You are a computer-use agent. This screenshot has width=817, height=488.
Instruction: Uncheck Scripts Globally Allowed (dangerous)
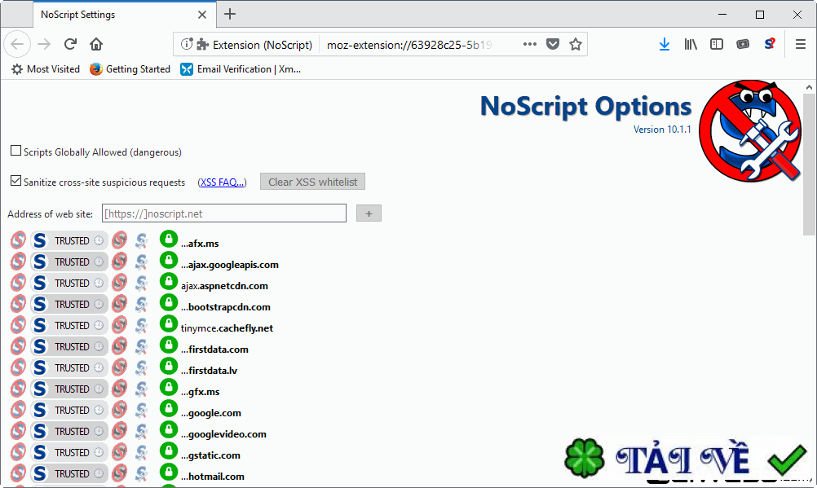[x=14, y=151]
